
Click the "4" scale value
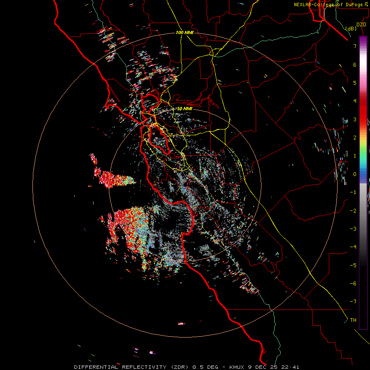(355, 101)
